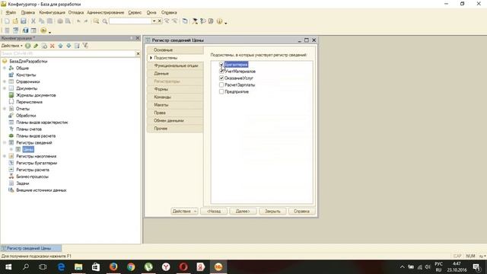Collapse the Регистры сведений tree node

click(x=5, y=142)
